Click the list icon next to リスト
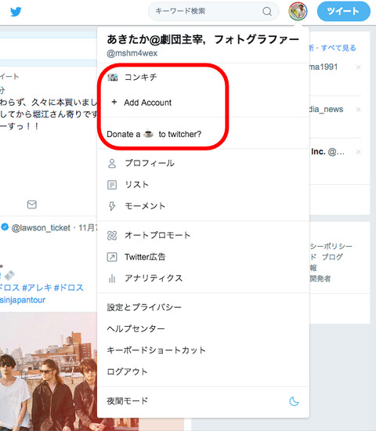376x431 pixels. point(112,185)
